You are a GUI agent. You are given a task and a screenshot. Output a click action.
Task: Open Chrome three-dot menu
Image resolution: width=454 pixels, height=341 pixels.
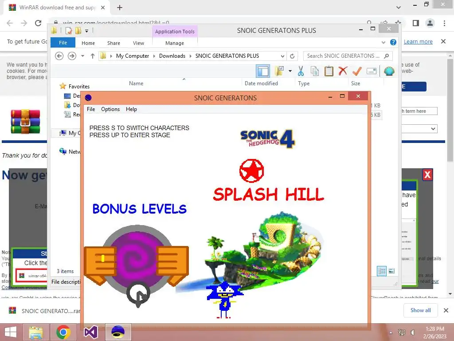tap(444, 23)
